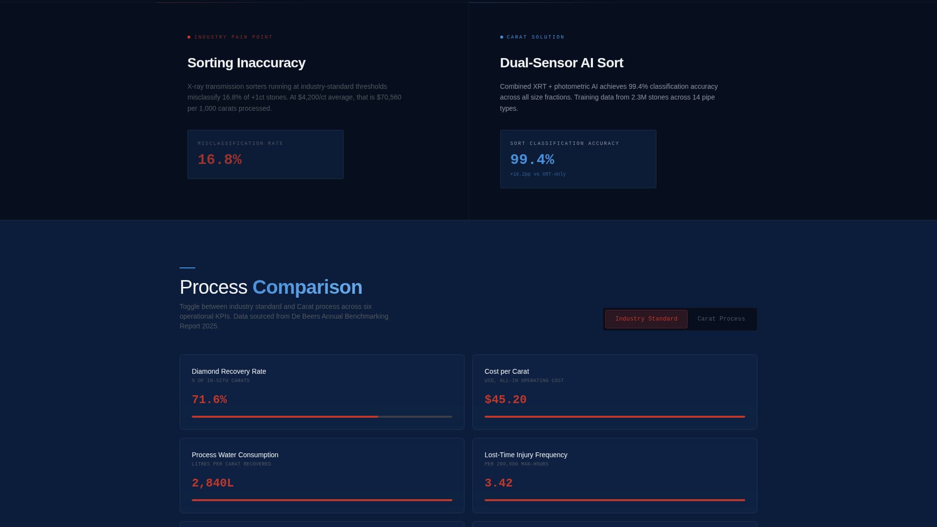
Task: Select the red Industry Pain Point indicator dot
Action: pyautogui.click(x=189, y=37)
